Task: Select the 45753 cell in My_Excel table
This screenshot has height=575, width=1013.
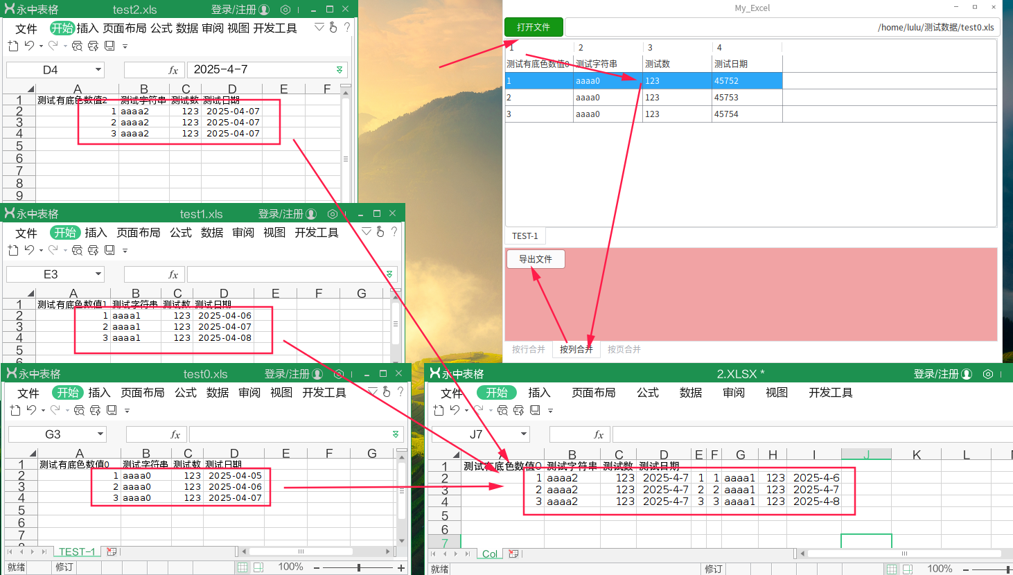Action: (x=747, y=98)
